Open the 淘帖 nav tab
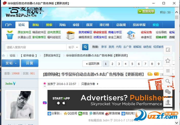The image size is (180, 125). click(62, 25)
